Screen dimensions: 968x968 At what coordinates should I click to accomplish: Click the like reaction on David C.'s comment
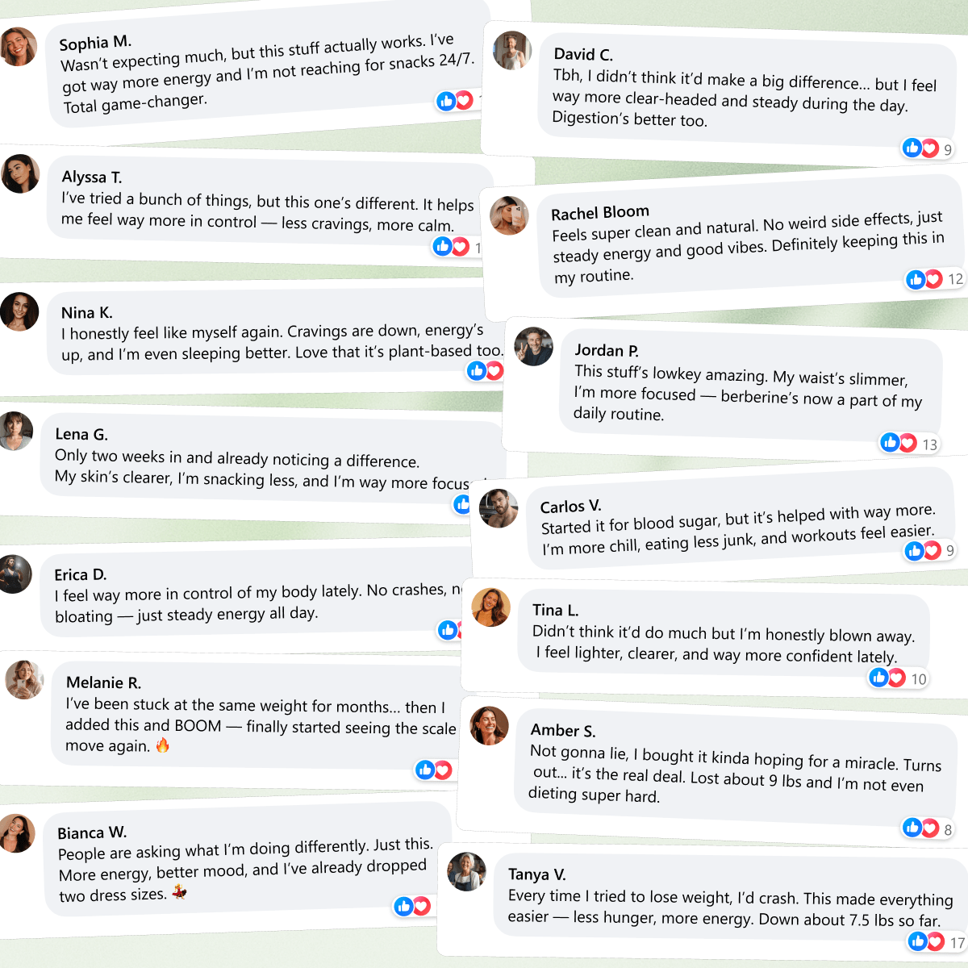click(x=912, y=148)
